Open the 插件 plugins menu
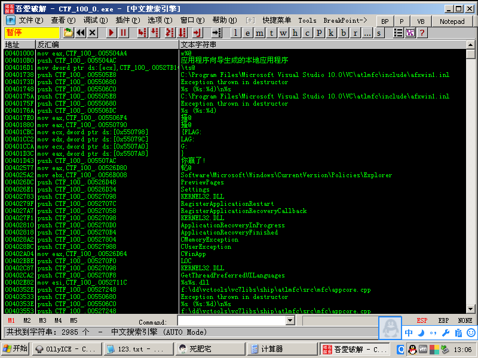 click(123, 20)
